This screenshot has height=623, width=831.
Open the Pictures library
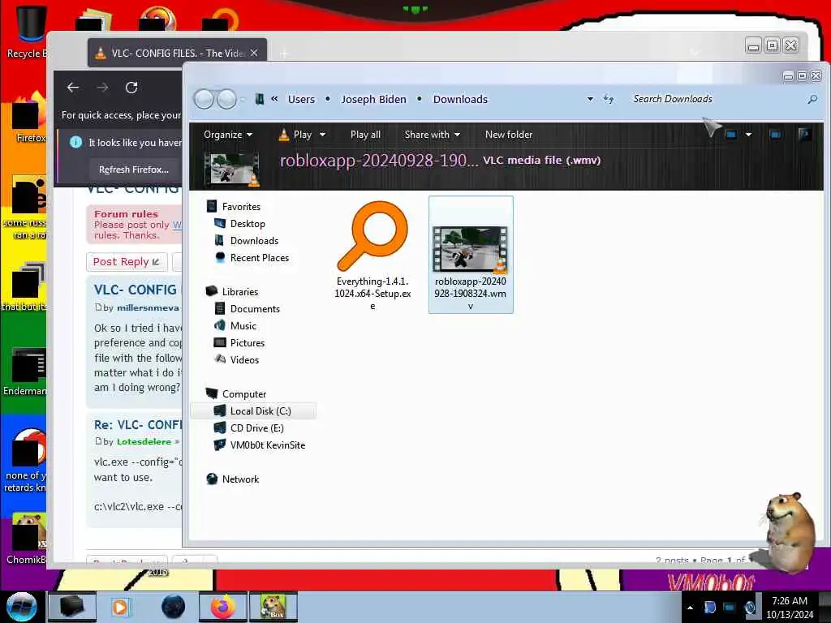click(247, 343)
